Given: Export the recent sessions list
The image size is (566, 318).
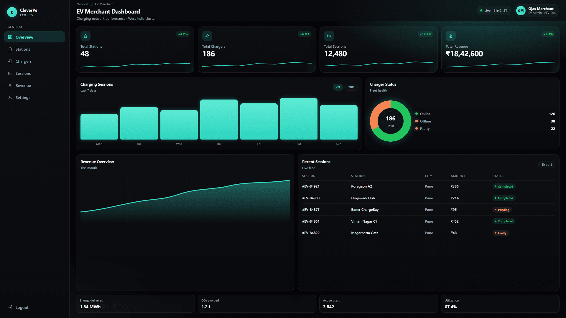Looking at the screenshot, I should tap(547, 165).
